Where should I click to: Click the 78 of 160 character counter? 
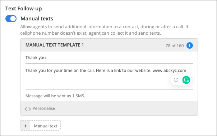point(175,46)
